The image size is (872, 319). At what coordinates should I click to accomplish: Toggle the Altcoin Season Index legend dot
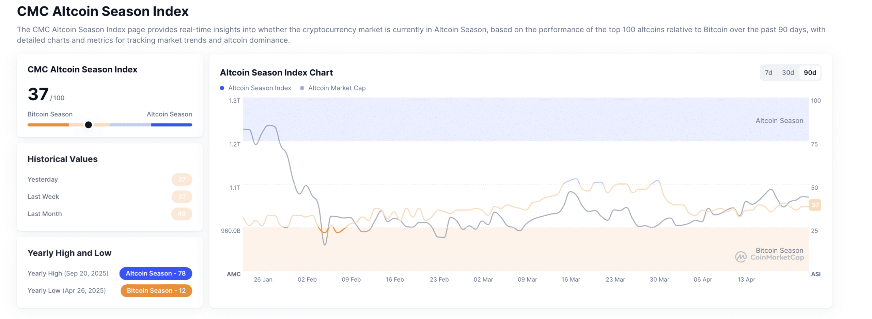[222, 88]
